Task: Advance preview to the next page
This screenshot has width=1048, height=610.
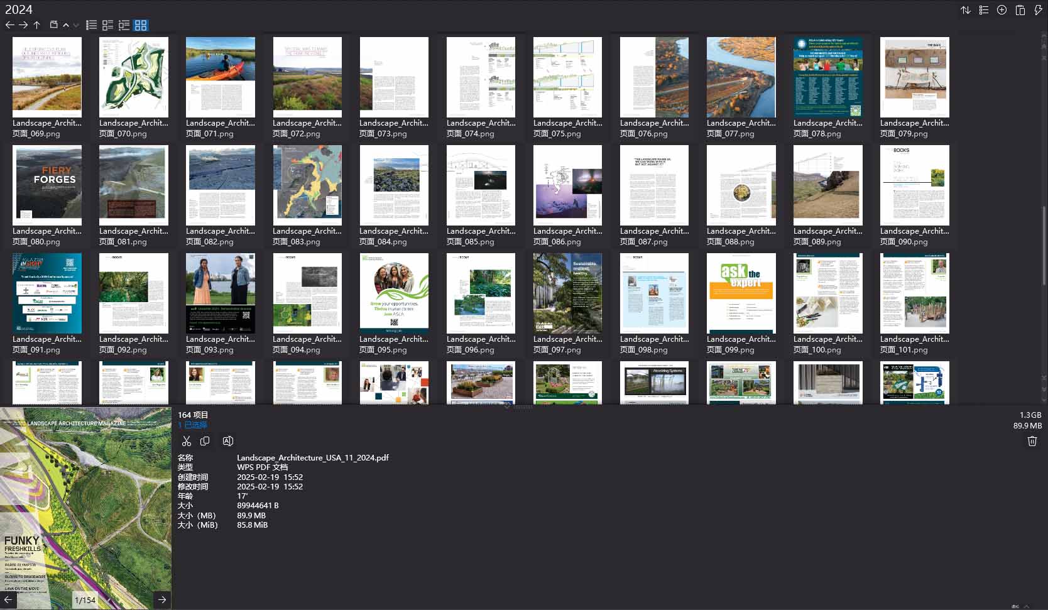Action: coord(162,600)
